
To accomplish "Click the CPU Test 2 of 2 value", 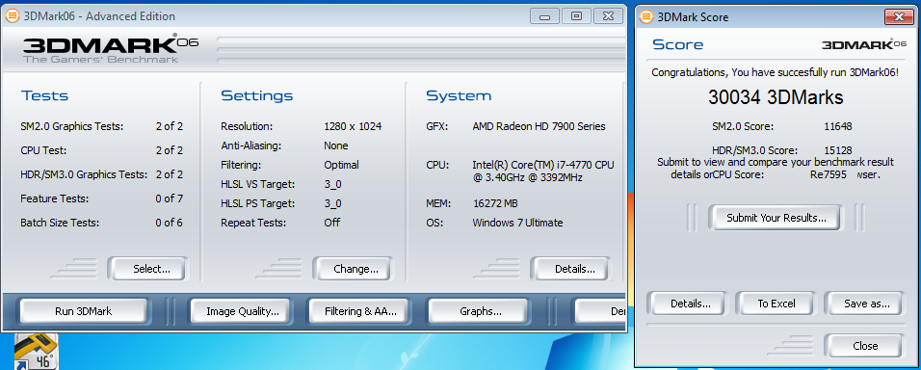I will click(x=170, y=150).
